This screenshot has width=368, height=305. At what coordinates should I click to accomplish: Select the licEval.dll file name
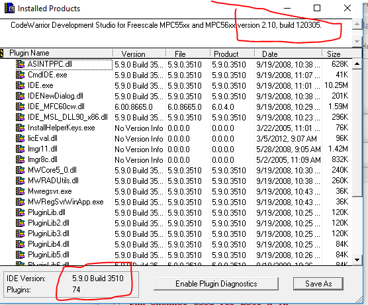pos(42,138)
